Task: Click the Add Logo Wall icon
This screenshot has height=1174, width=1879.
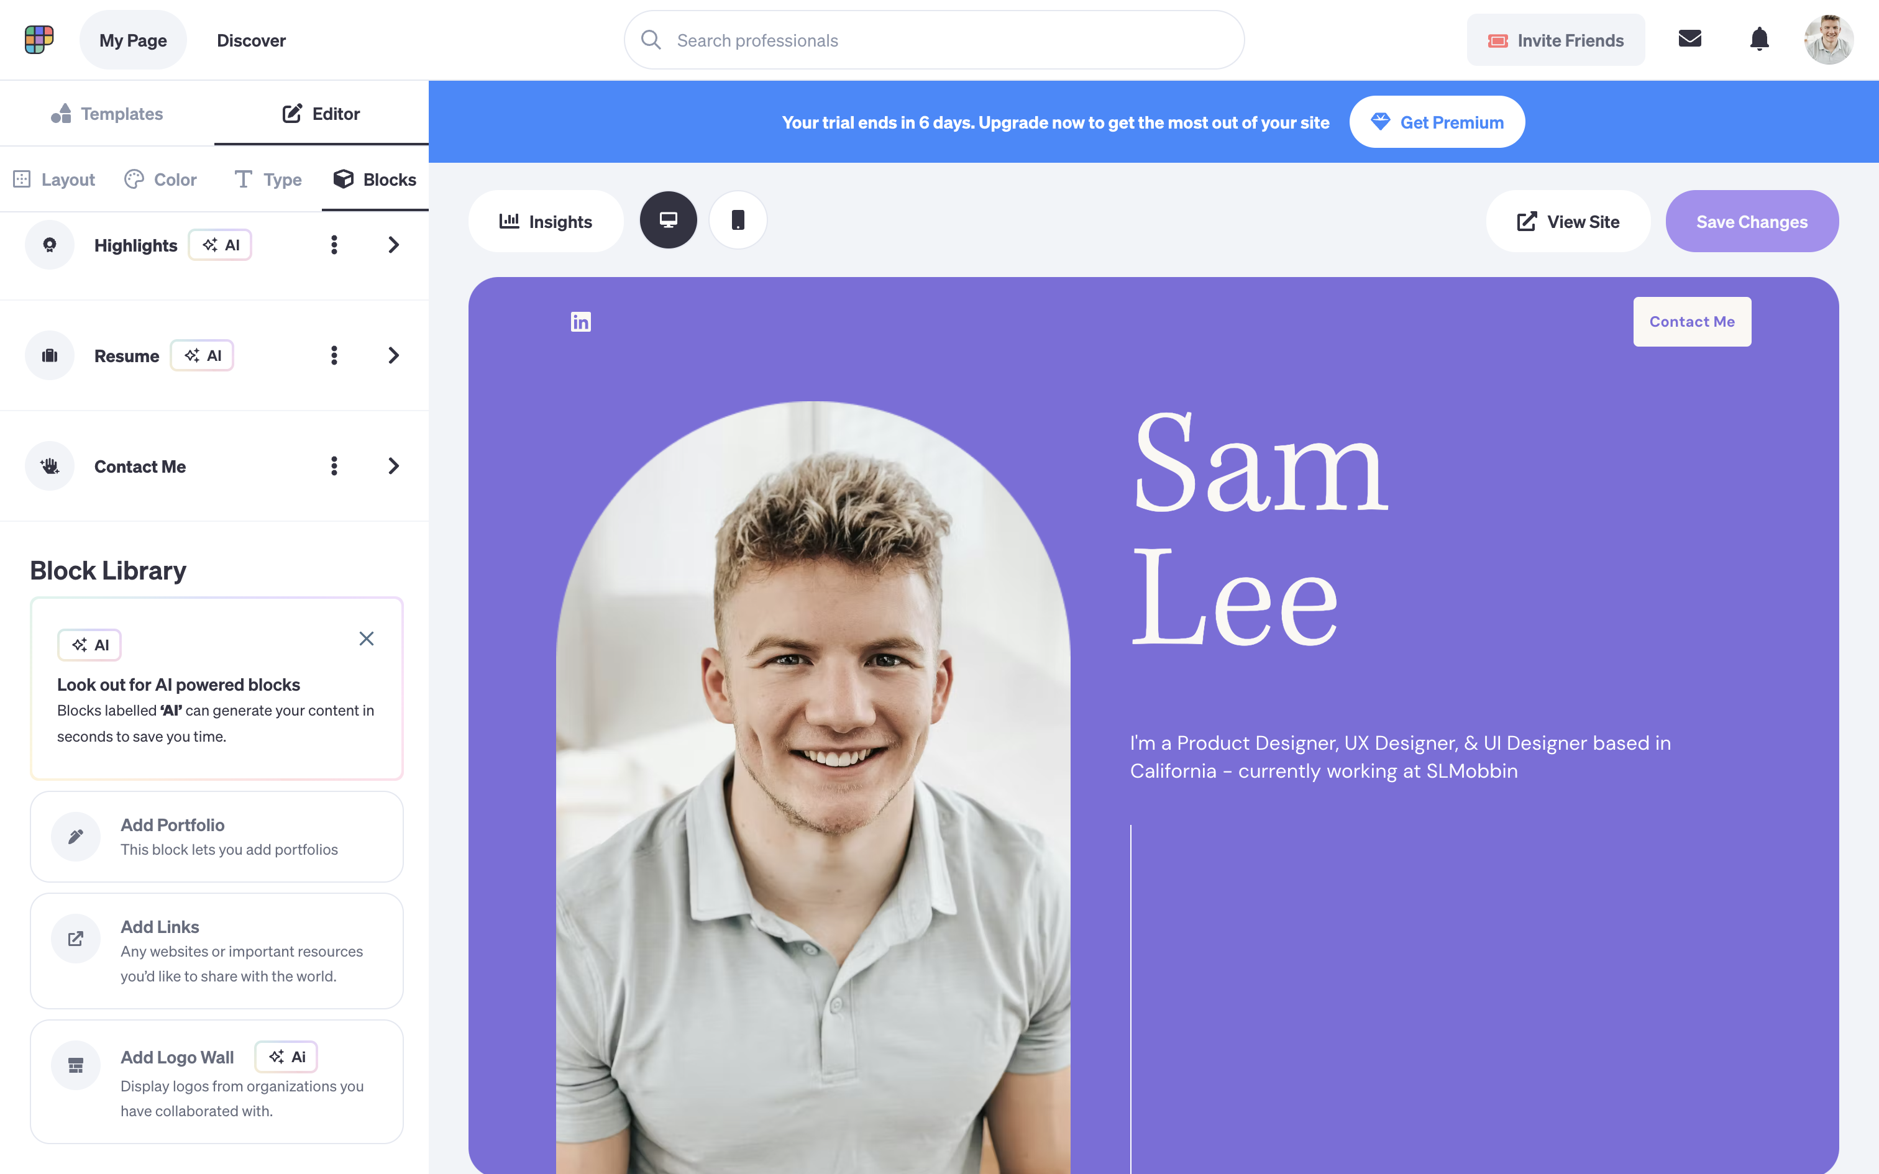Action: [x=75, y=1065]
